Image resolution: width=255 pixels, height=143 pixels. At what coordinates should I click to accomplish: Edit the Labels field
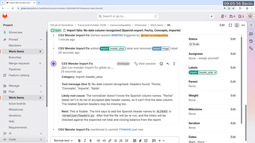[233, 68]
